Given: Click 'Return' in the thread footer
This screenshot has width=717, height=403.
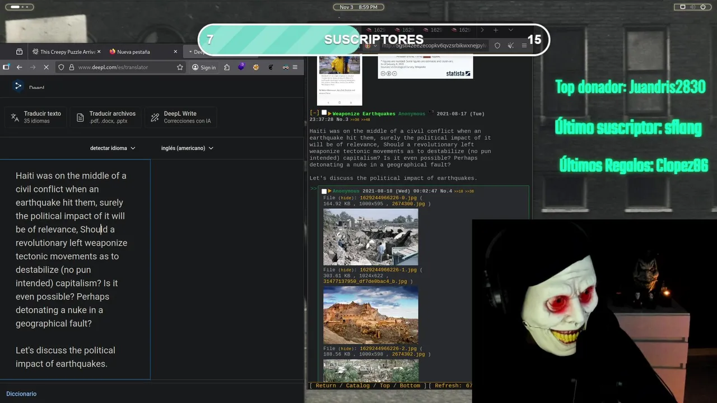Looking at the screenshot, I should point(325,386).
